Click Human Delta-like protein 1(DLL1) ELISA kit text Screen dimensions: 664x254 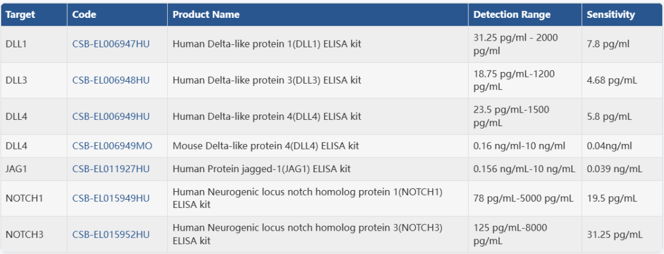(266, 44)
